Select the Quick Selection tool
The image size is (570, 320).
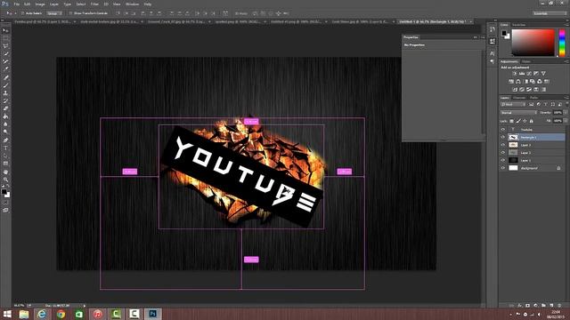tap(5, 53)
